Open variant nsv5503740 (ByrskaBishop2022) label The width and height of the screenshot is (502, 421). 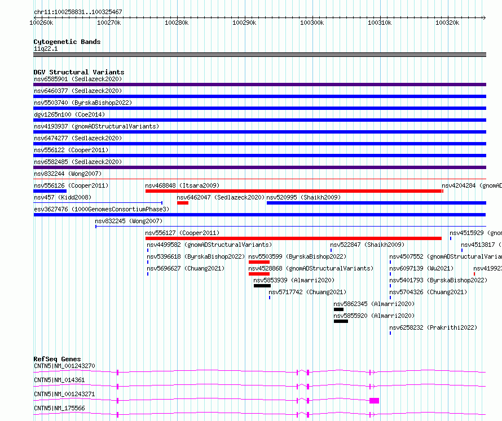pos(83,103)
